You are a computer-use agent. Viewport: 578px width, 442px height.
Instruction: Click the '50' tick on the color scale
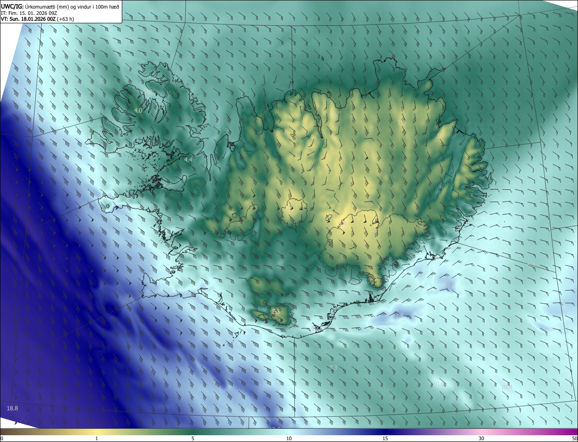coord(574,438)
